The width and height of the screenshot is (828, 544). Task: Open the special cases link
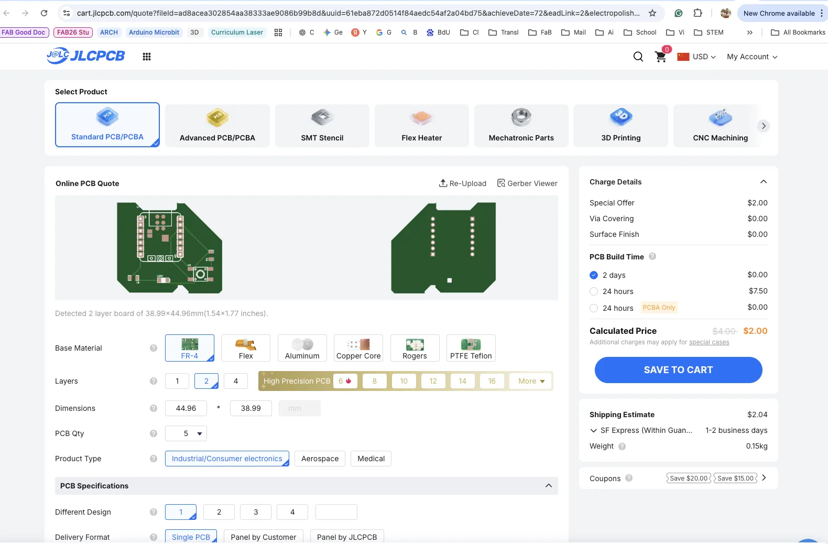point(709,342)
